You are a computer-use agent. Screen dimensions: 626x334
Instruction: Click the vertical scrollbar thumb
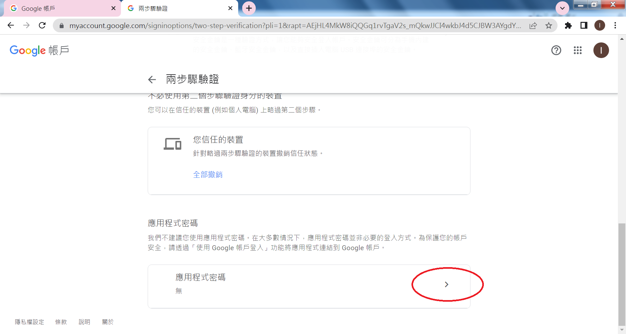(622, 274)
